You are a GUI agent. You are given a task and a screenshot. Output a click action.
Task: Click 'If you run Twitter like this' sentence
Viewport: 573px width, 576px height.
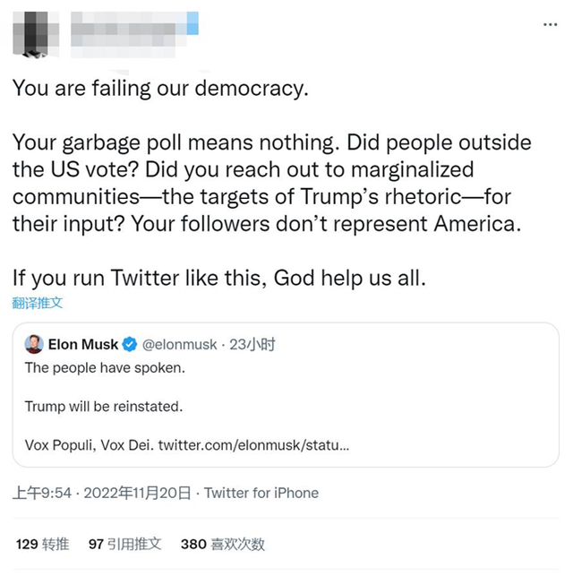[x=219, y=278]
